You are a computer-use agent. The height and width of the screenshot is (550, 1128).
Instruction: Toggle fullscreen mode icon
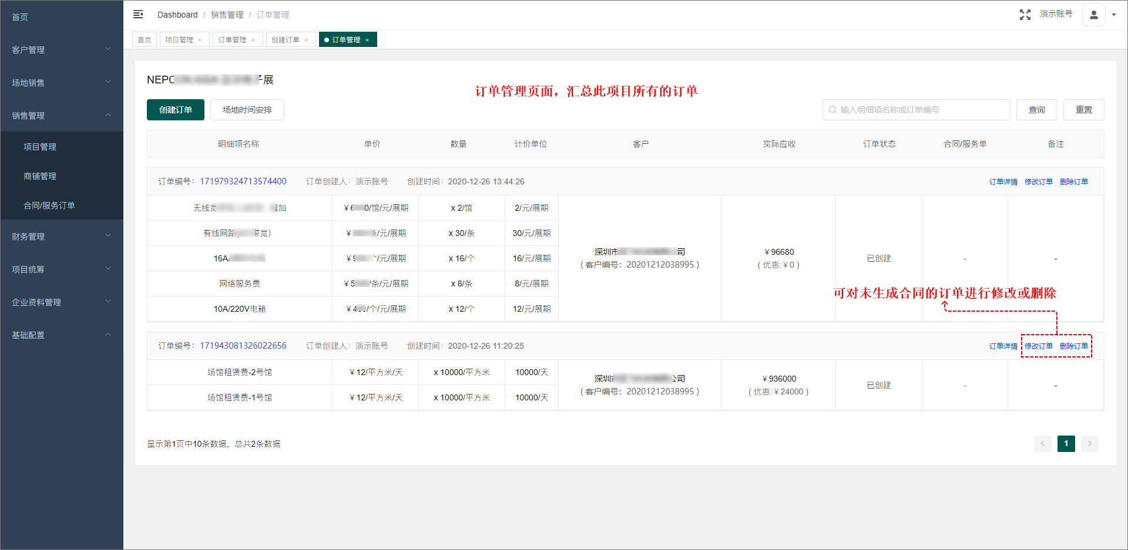1025,15
